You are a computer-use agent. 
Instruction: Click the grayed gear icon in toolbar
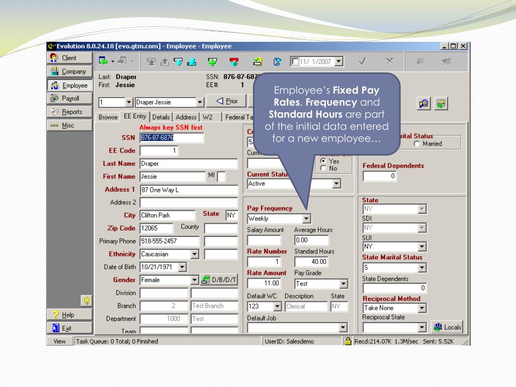(x=419, y=61)
